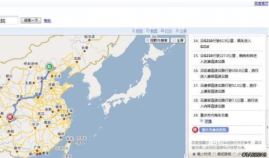Screen dimensions: 269x158
Task: Click step 14 沿G210行驶62.9公里
Action: pos(227,44)
